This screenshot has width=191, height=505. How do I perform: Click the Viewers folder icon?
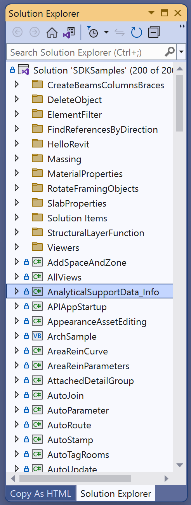37,247
